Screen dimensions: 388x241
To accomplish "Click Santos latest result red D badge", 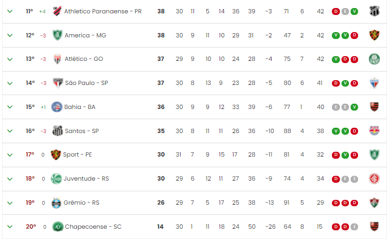I will [354, 131].
